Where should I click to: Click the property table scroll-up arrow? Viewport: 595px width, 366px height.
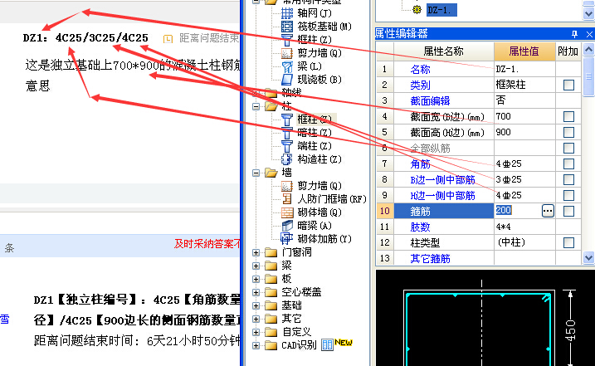588,49
